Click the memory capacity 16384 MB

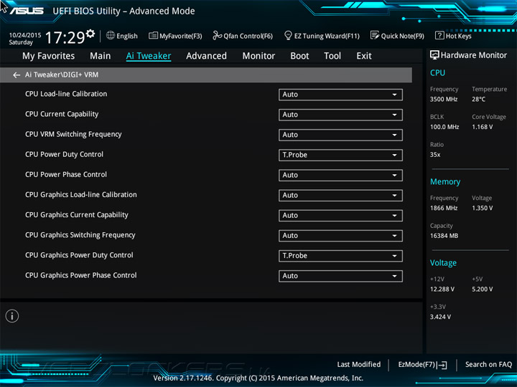[444, 236]
